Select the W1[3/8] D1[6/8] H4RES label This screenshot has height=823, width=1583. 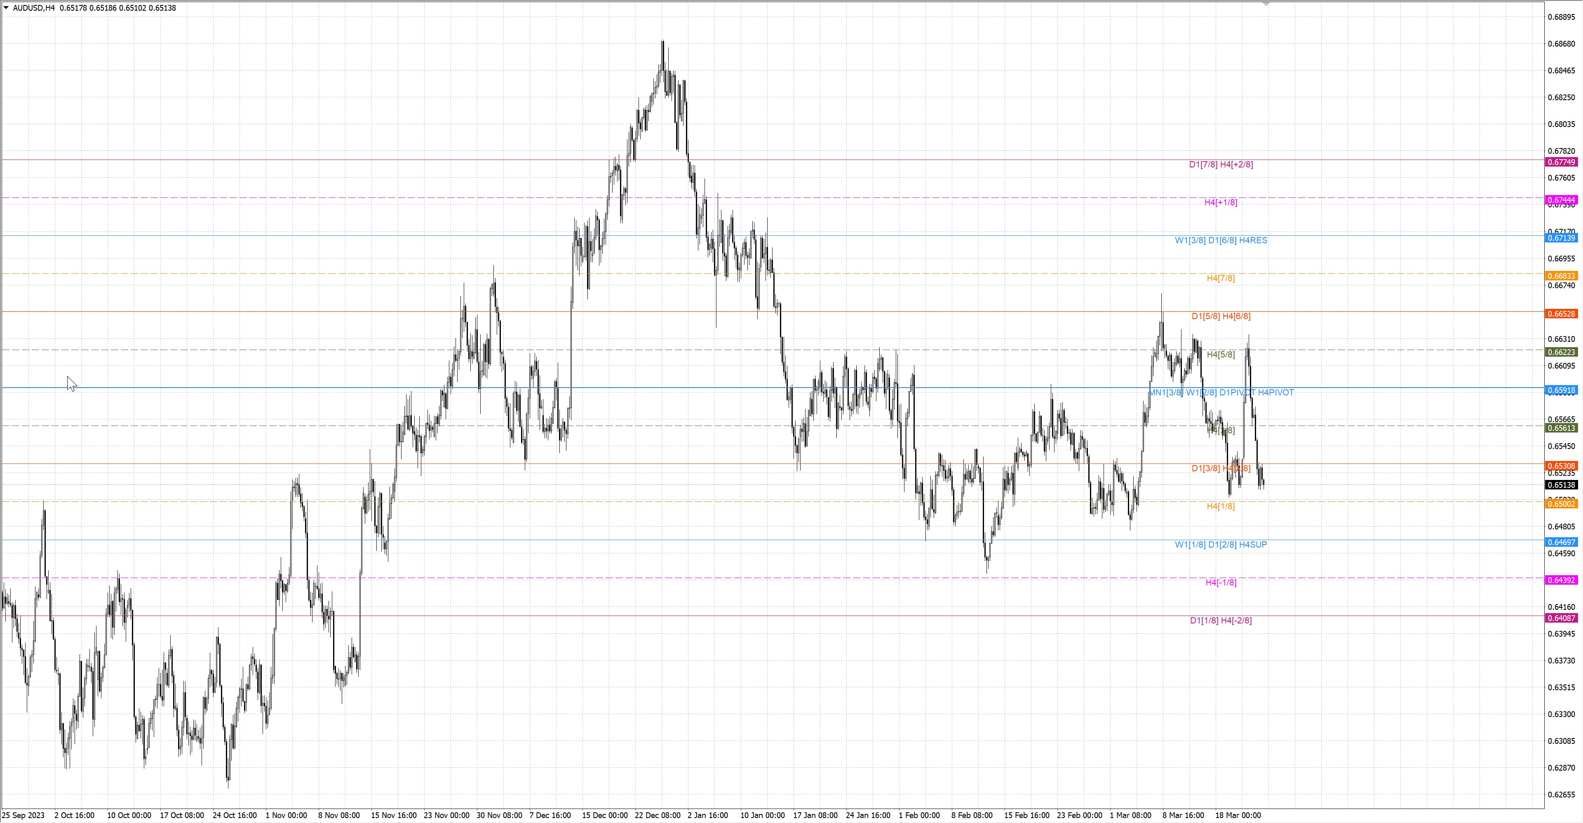tap(1220, 240)
